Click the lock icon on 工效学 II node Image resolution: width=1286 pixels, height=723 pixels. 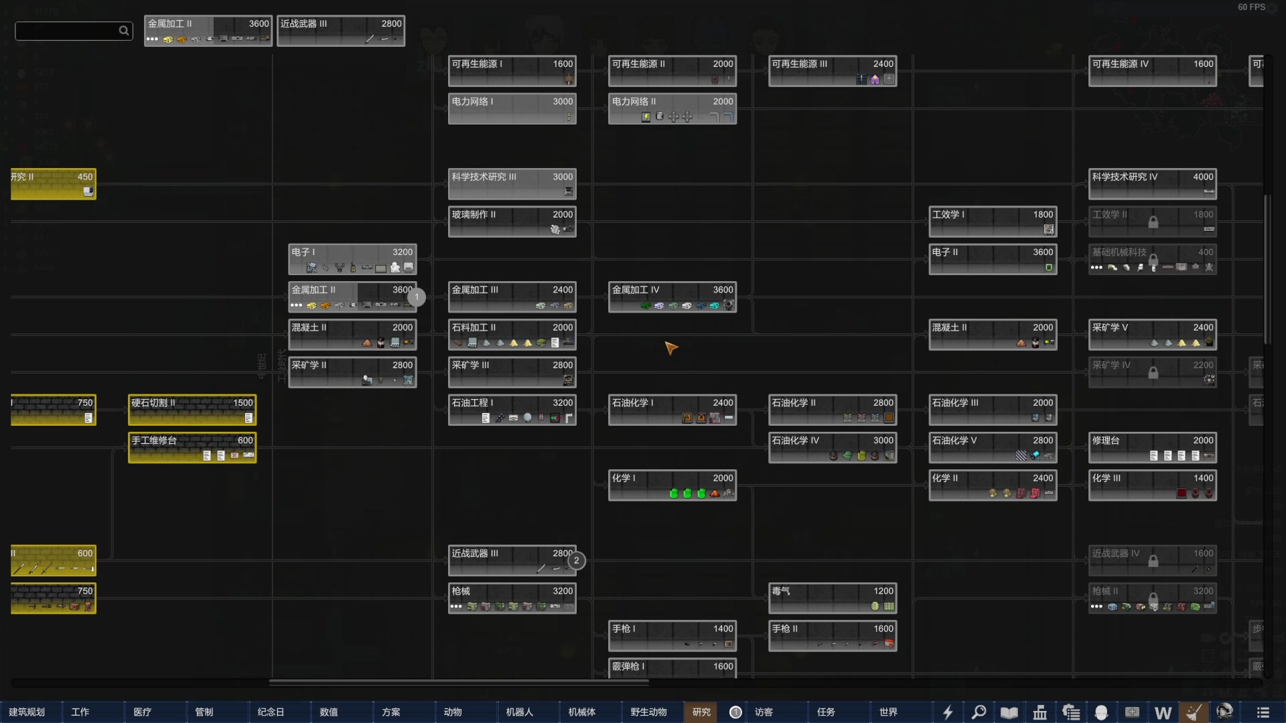click(x=1153, y=222)
